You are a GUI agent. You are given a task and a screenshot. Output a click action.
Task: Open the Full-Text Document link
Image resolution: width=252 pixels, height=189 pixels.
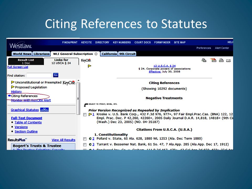(27, 118)
